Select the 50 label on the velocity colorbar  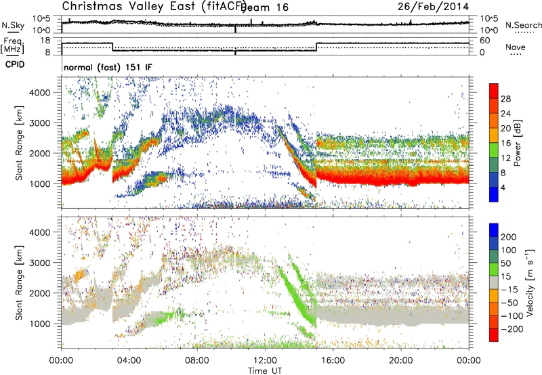505,263
